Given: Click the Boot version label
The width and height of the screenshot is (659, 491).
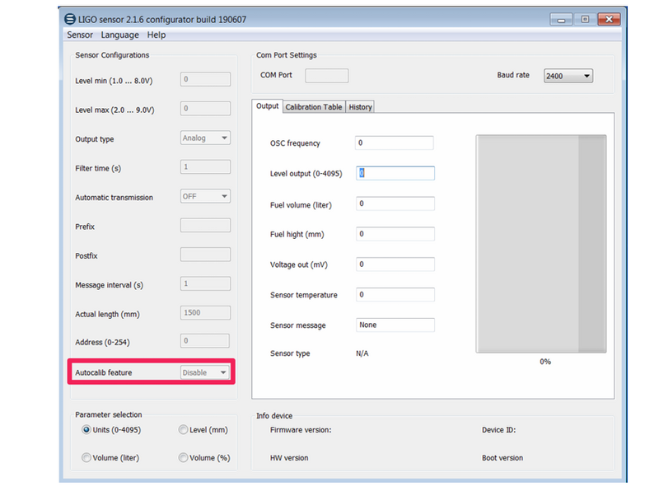Looking at the screenshot, I should (502, 458).
